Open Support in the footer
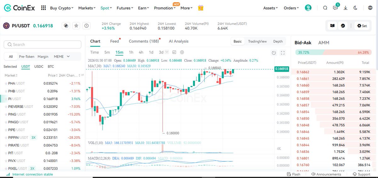 click(x=362, y=174)
